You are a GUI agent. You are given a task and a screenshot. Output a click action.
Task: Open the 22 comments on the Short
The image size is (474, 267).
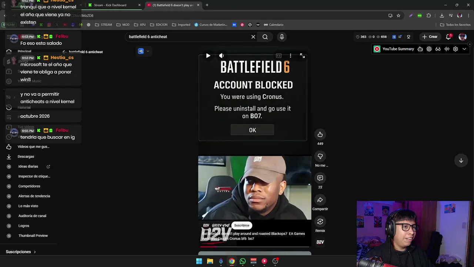(320, 178)
